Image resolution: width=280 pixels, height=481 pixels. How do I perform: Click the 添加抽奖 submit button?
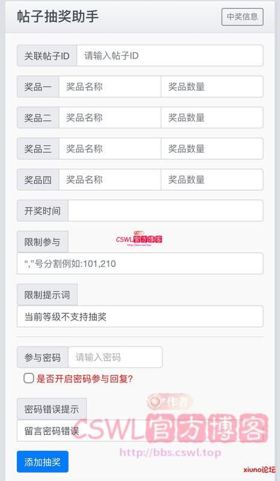coord(42,462)
